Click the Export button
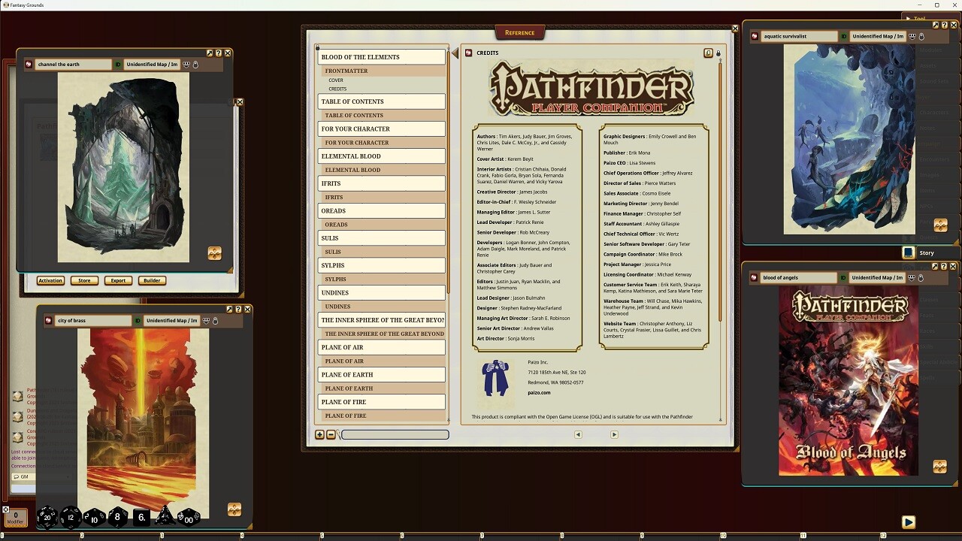962x541 pixels. 118,280
